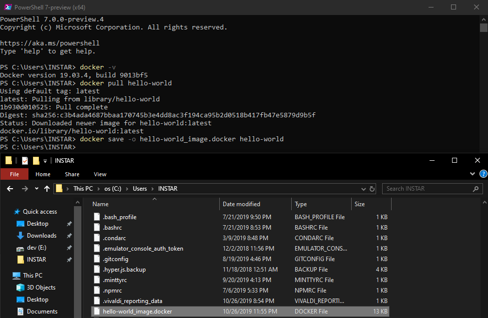488x318 pixels.
Task: Maximize the PowerShell window
Action: 454,7
